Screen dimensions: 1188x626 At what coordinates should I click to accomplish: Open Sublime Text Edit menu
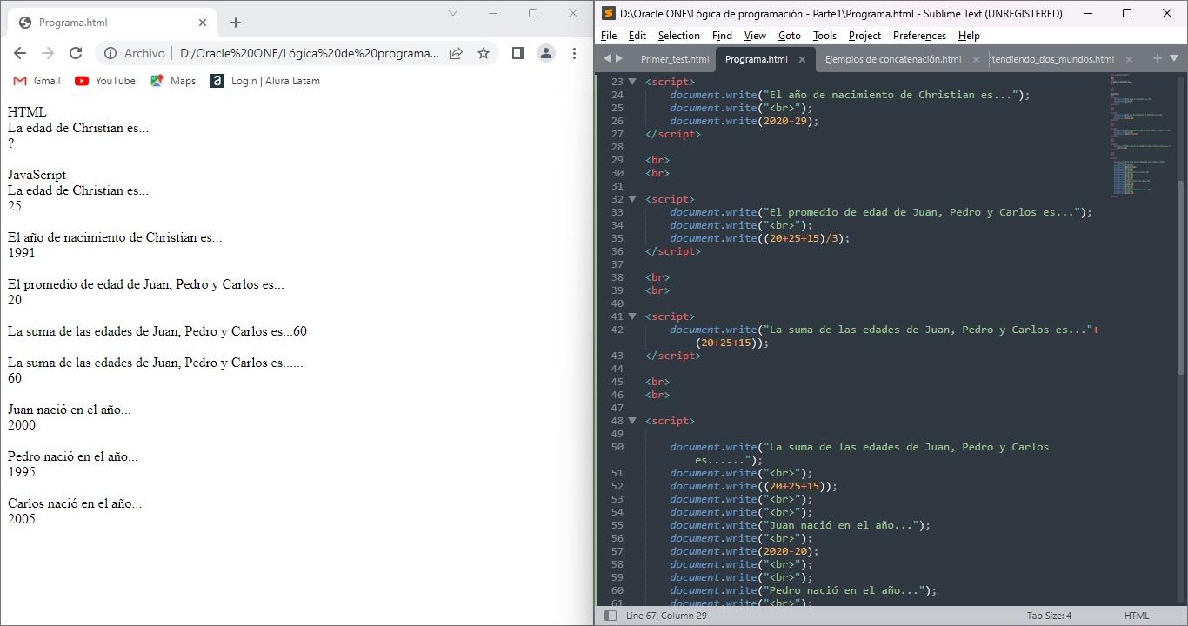point(637,36)
